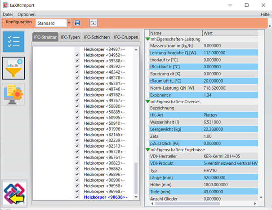Toggle the Heizkörper <39588> checkbox

pyautogui.click(x=77, y=61)
